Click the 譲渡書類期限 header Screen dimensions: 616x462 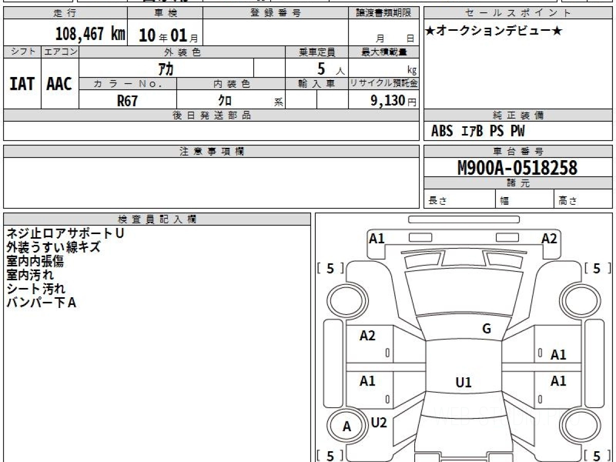(384, 13)
